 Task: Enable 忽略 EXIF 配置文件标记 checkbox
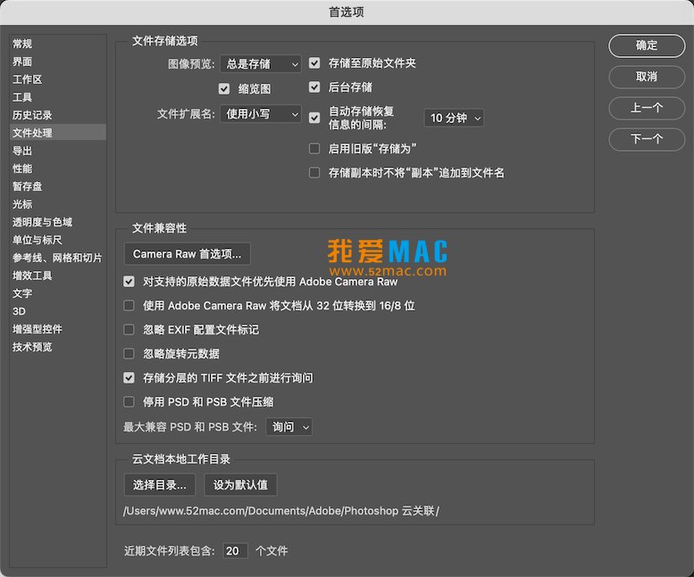coord(129,330)
